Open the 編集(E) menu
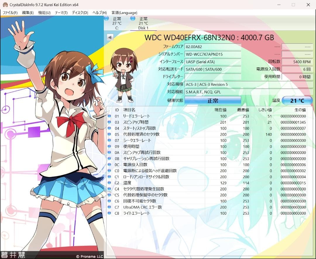This screenshot has height=259, width=316. pos(28,13)
